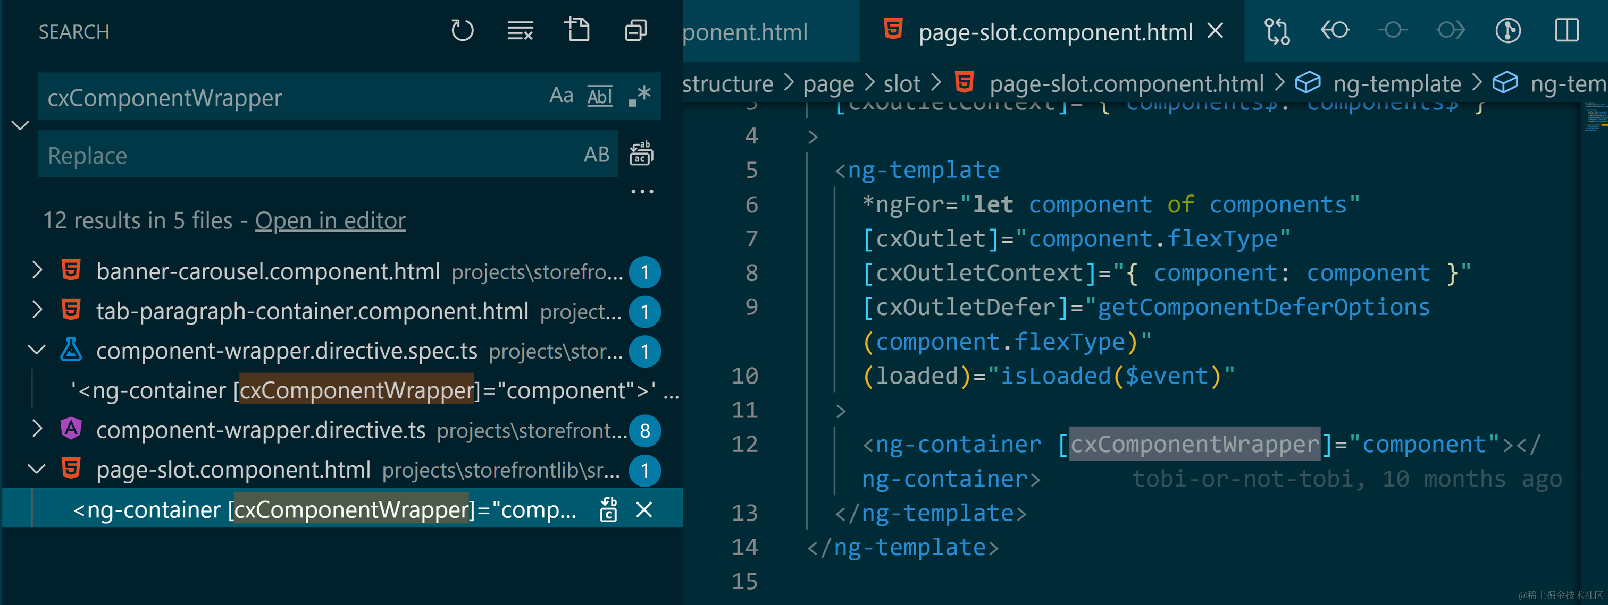This screenshot has width=1608, height=605.
Task: Split the editor to the right
Action: (1566, 31)
